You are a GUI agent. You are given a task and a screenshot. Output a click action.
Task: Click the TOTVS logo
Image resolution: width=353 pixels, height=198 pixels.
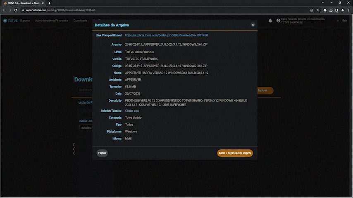point(10,21)
